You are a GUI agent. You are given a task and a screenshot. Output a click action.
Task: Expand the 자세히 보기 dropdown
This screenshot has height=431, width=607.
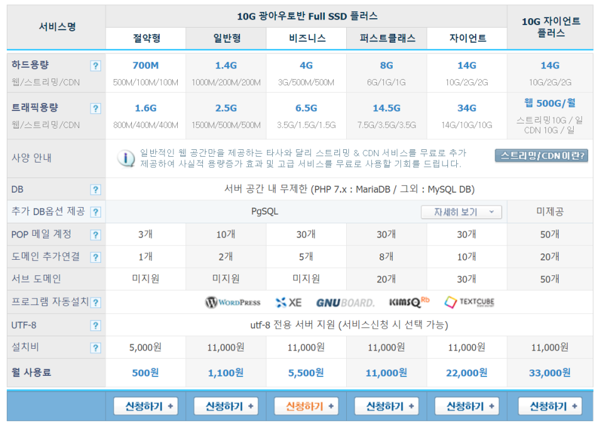pos(461,212)
